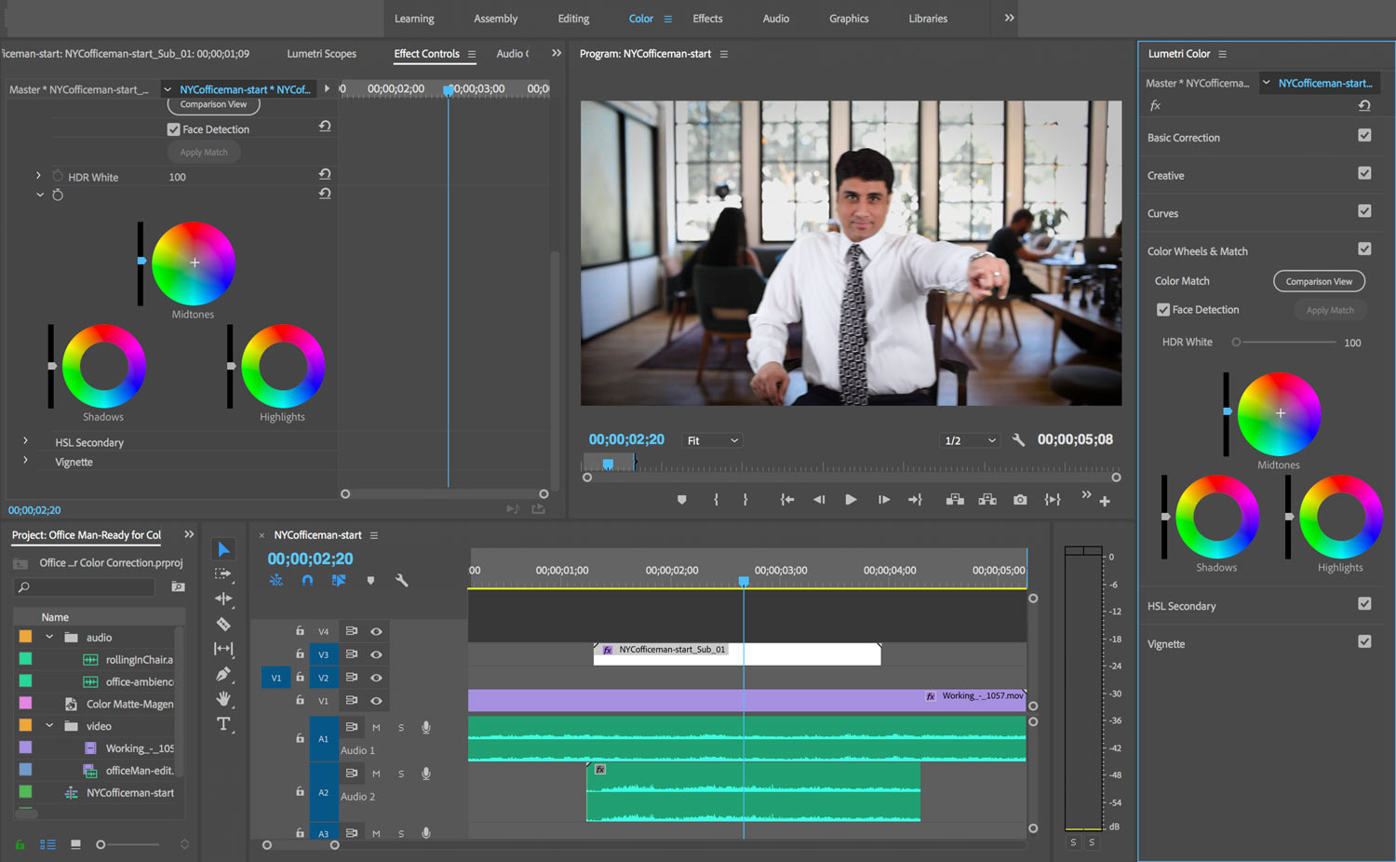Mute the Audio 1 track
This screenshot has height=862, width=1396.
[376, 727]
